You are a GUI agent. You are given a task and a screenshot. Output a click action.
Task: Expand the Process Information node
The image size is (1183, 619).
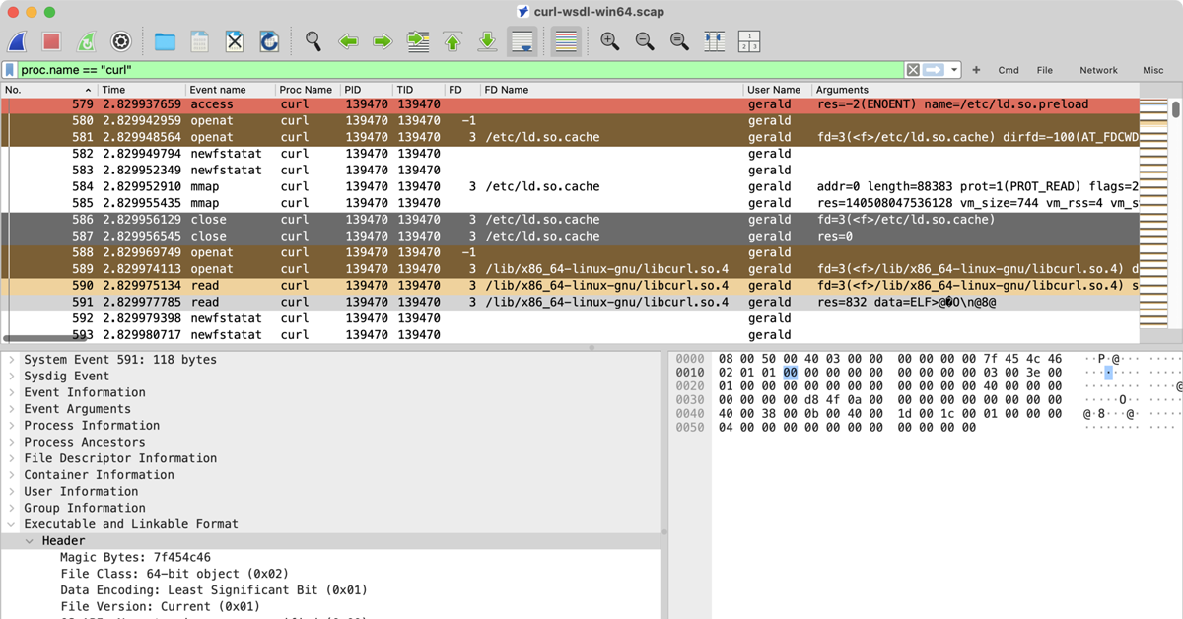pos(12,425)
